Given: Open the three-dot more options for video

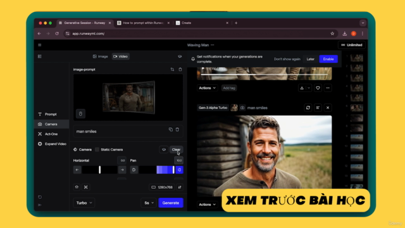Looking at the screenshot, I should pos(328,88).
